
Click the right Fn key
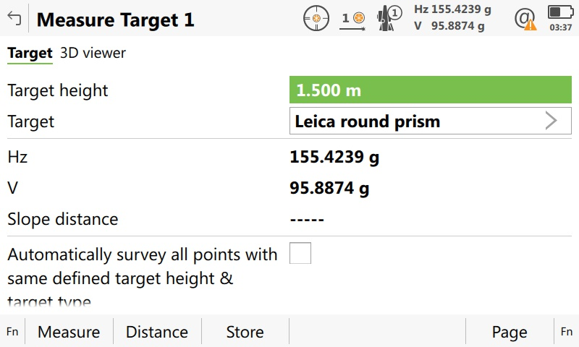pyautogui.click(x=566, y=332)
